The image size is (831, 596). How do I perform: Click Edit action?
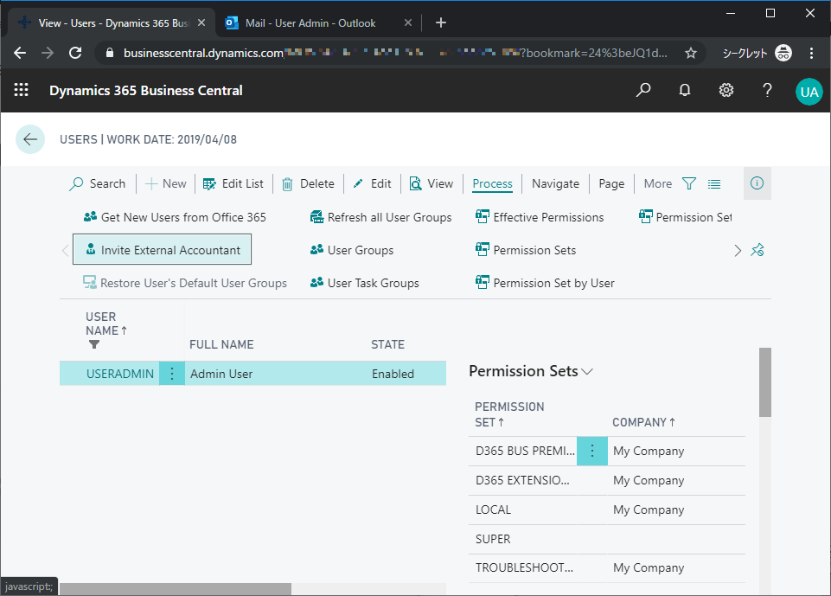(372, 183)
